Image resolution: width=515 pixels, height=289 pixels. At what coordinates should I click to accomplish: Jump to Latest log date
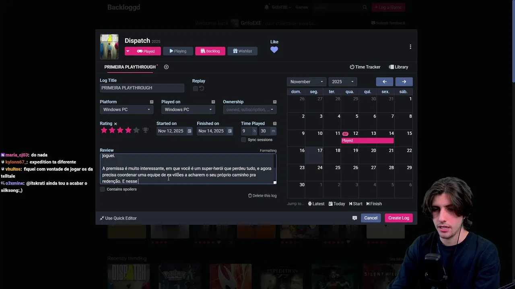(316, 204)
